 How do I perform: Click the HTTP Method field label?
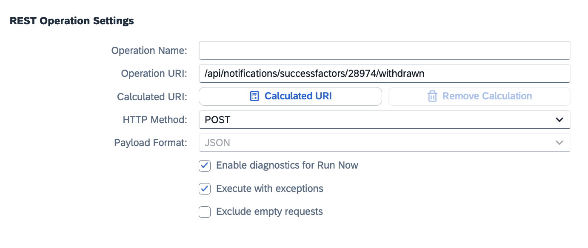(x=155, y=120)
